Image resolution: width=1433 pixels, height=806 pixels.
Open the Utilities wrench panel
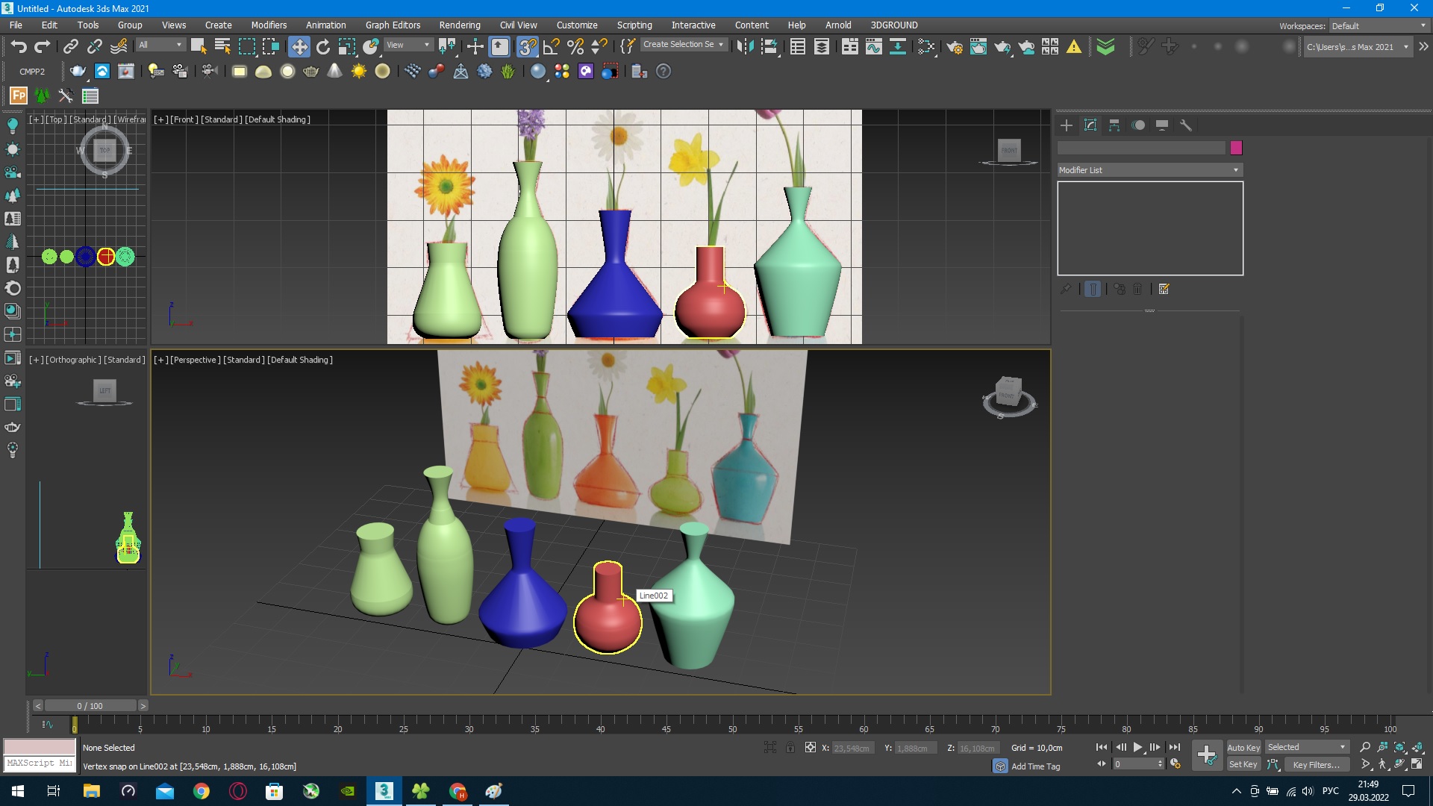tap(1186, 125)
